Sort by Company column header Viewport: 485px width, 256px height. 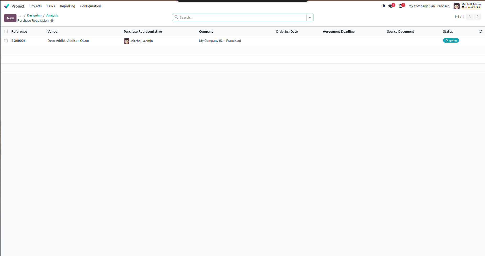coord(206,31)
